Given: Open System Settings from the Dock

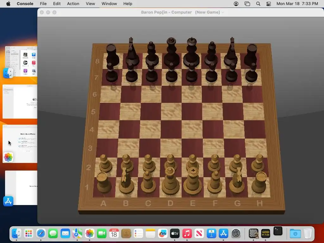Looking at the screenshot, I should (236, 234).
